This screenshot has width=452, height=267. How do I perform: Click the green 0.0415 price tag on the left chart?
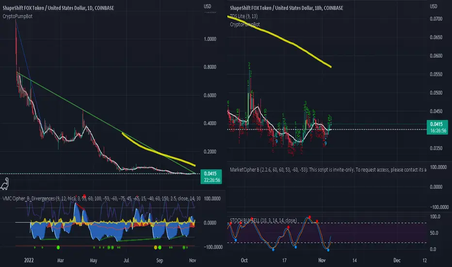tap(211, 177)
